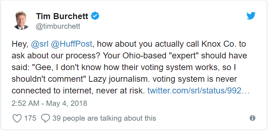Open Tim Burchett's profile photo

(x=21, y=21)
